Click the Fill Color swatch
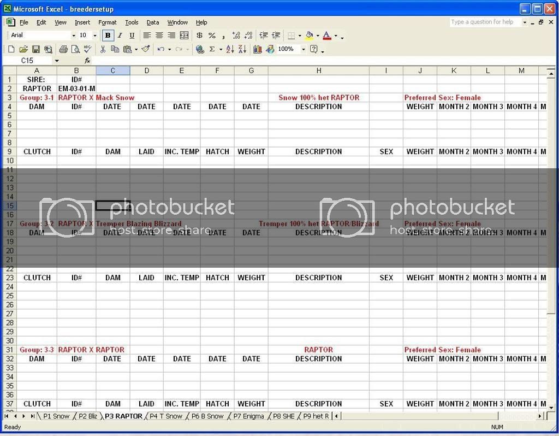 (x=310, y=35)
